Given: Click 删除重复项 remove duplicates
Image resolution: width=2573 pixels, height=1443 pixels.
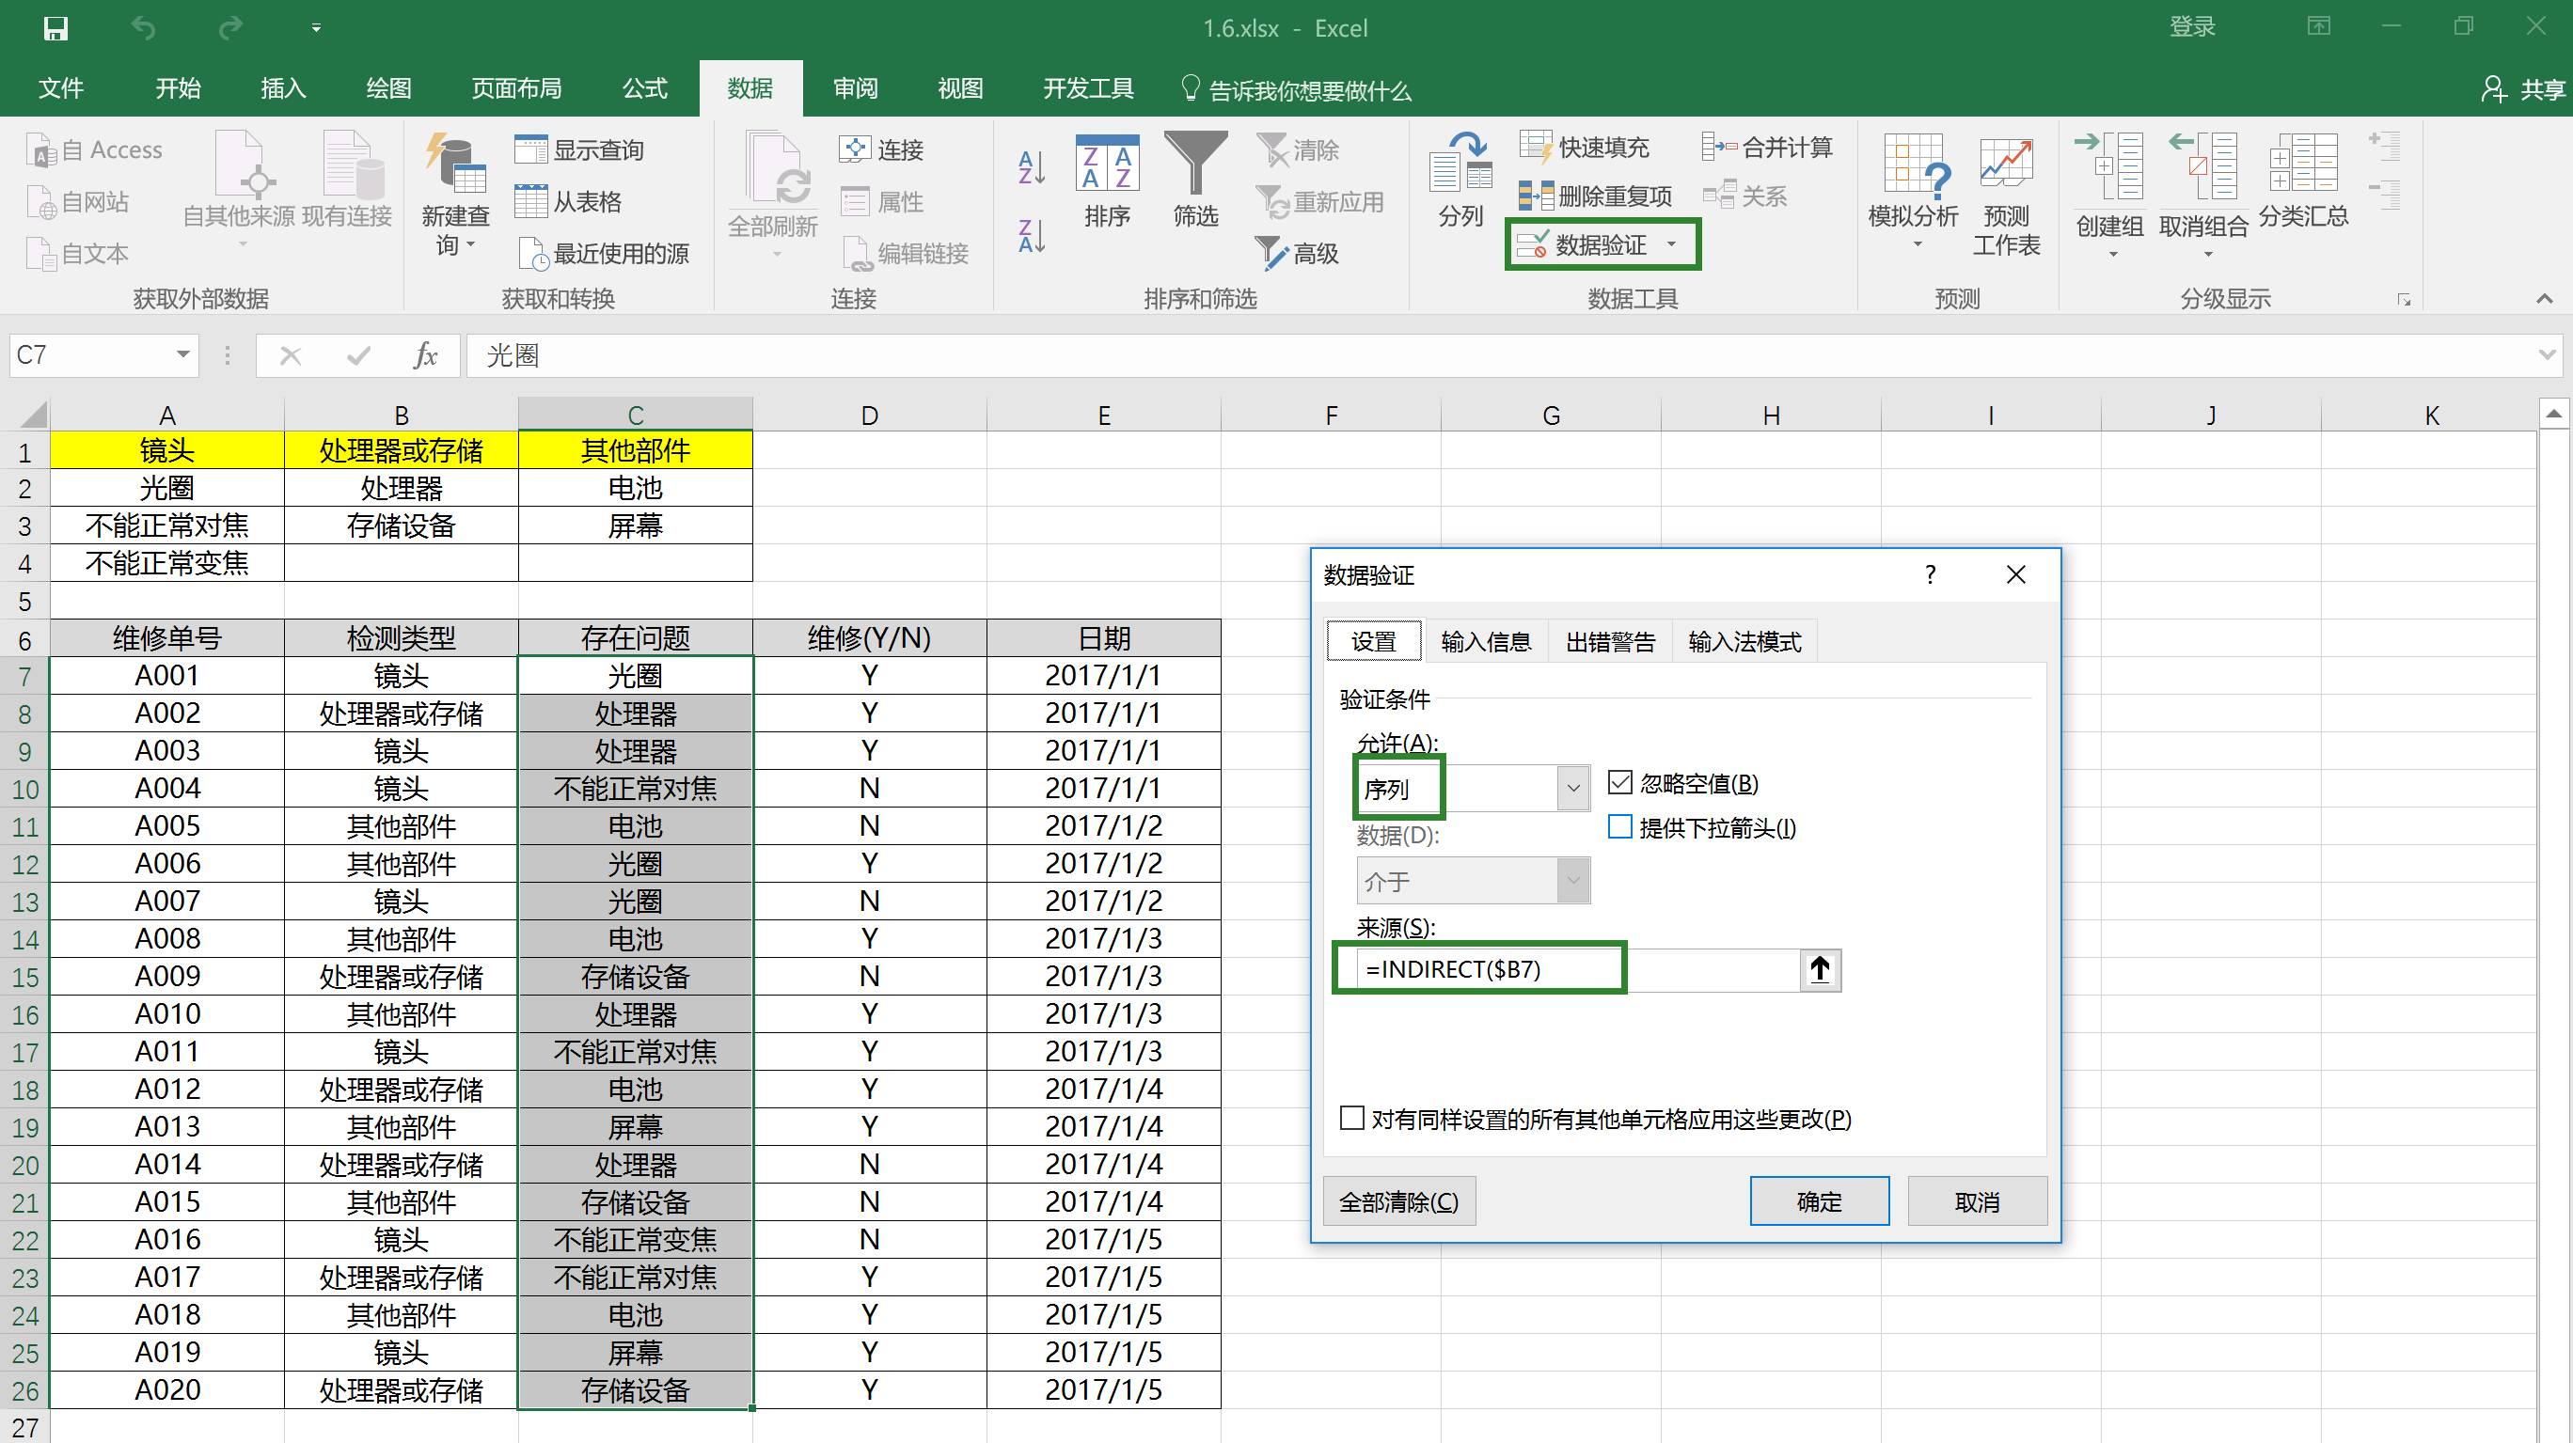Looking at the screenshot, I should (x=1595, y=196).
